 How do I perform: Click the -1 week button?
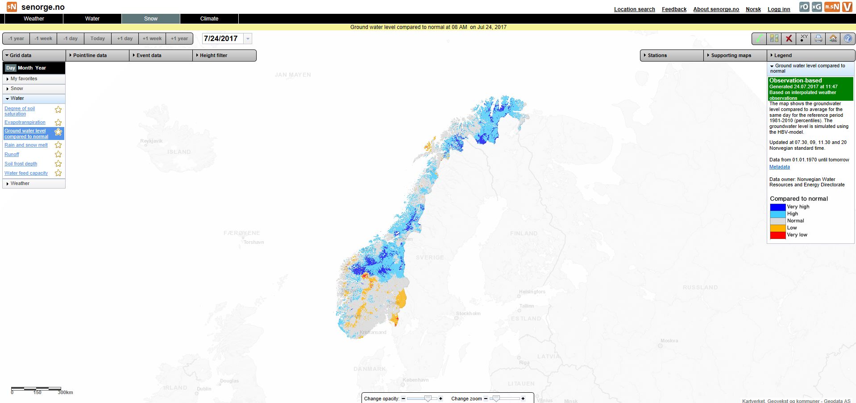[x=43, y=39]
